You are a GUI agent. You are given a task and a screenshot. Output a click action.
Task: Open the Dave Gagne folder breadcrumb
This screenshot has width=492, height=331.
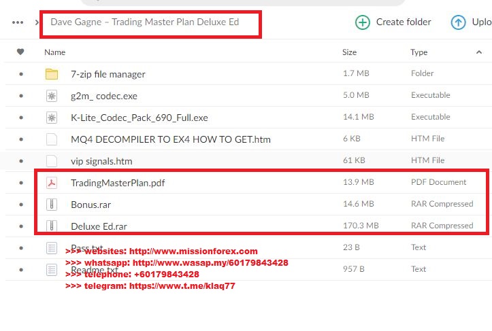tap(145, 22)
